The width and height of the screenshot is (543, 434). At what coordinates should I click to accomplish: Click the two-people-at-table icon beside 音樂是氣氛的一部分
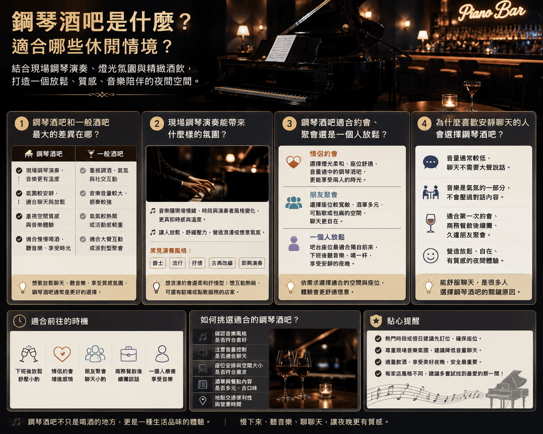pos(431,192)
